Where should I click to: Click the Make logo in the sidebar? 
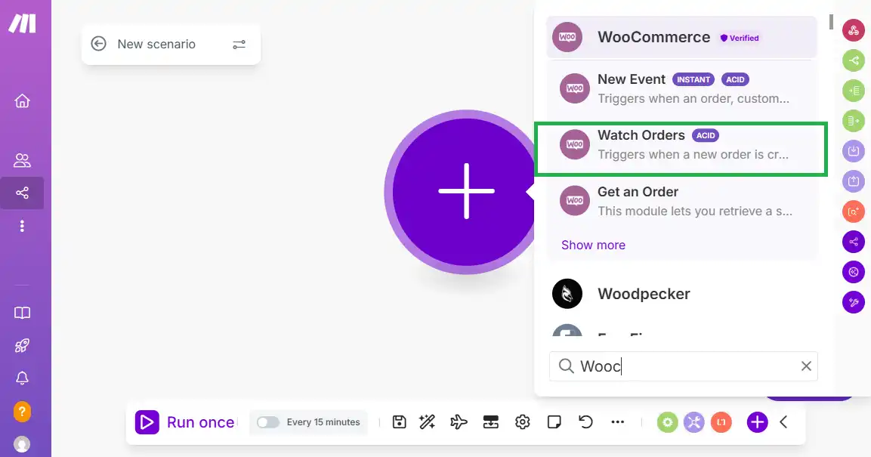pos(22,23)
